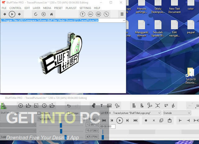Duplicate the layer with the double L icon

(x=174, y=105)
